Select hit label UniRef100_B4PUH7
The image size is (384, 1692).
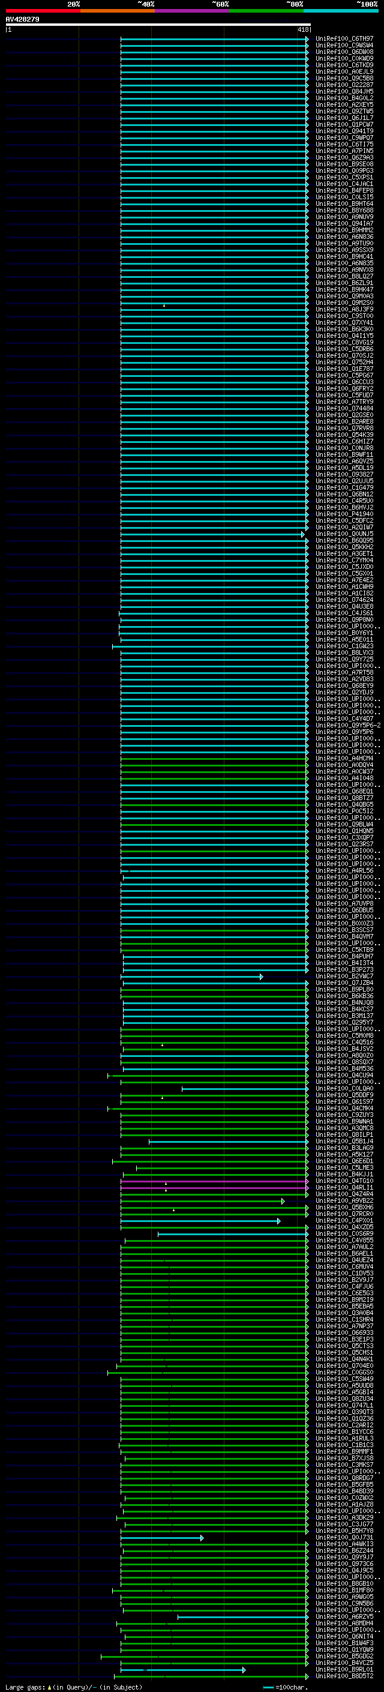click(344, 956)
